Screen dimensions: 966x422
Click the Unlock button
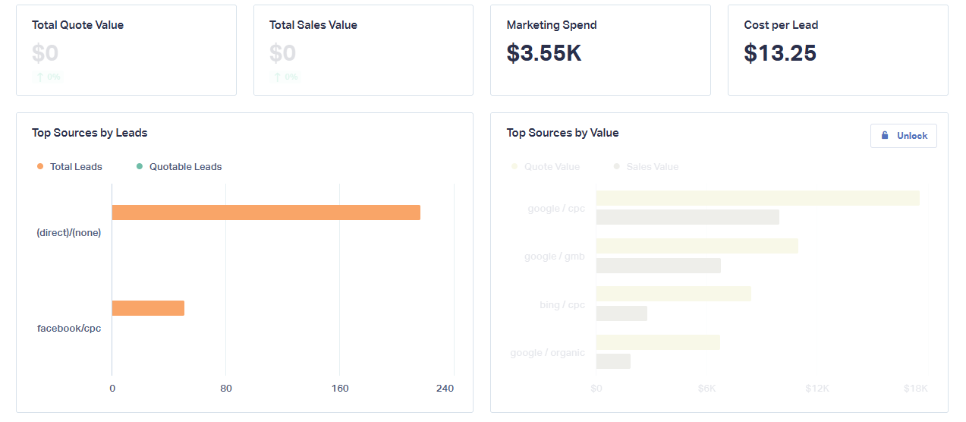click(x=903, y=136)
